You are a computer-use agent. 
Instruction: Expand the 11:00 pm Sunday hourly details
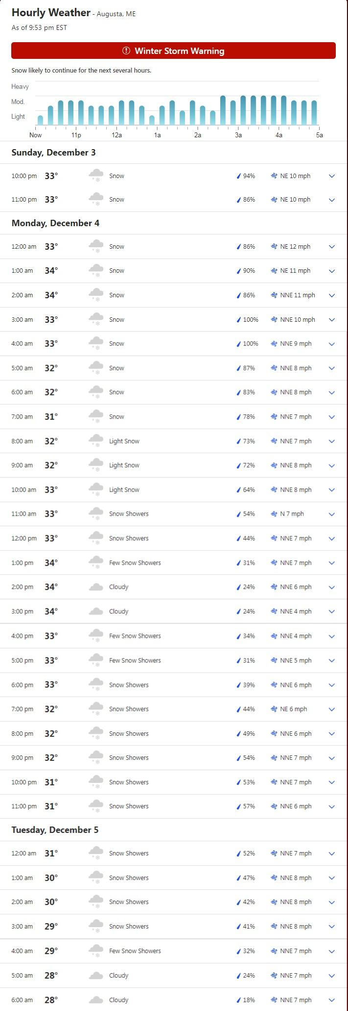coord(332,200)
